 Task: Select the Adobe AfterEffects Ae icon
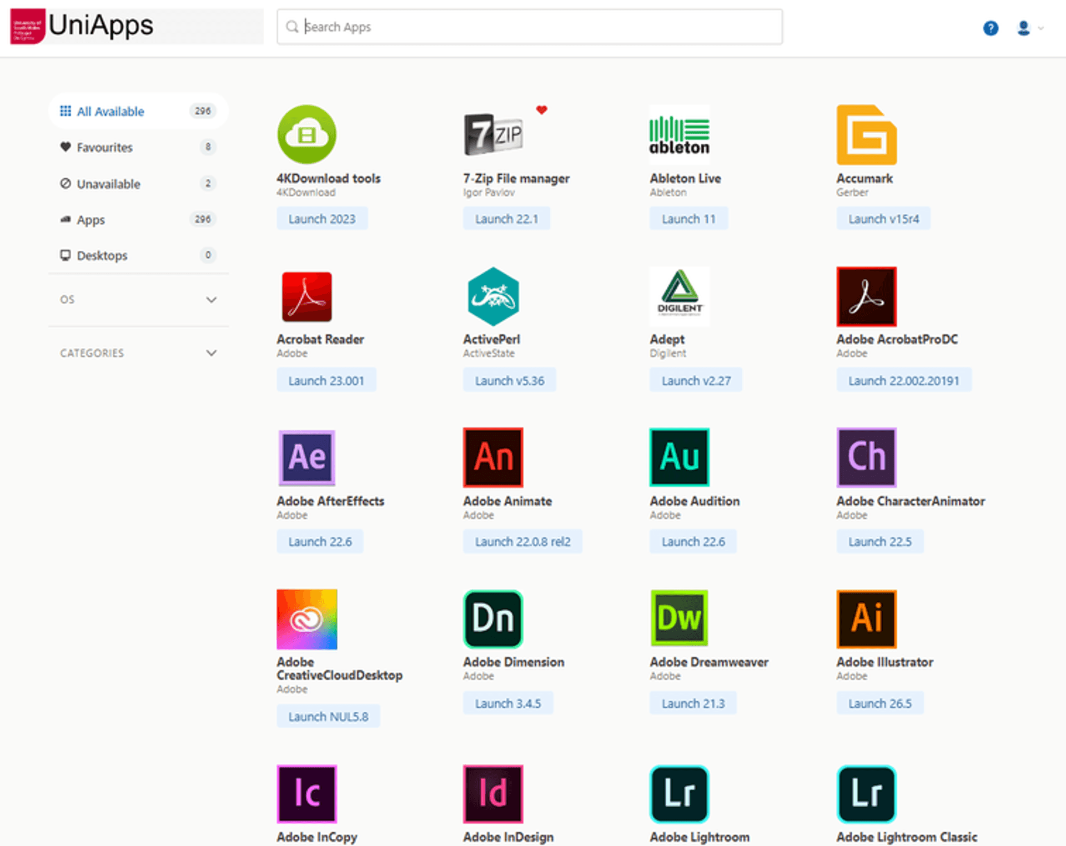pyautogui.click(x=306, y=457)
